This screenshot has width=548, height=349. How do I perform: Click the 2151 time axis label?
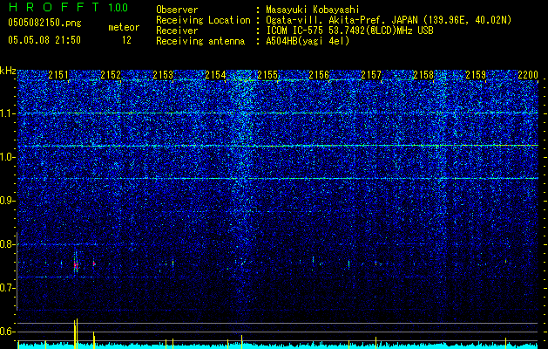point(58,74)
